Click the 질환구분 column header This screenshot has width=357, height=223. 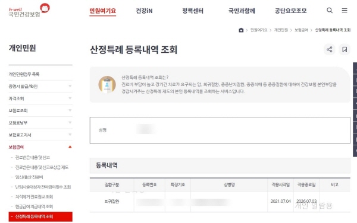click(x=112, y=184)
